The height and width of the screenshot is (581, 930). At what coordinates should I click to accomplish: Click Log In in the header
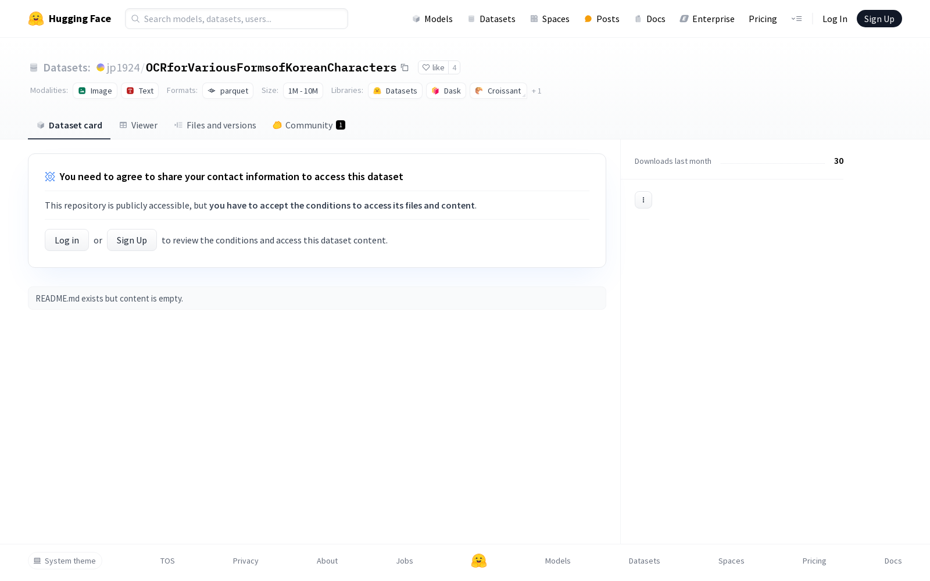pyautogui.click(x=835, y=19)
